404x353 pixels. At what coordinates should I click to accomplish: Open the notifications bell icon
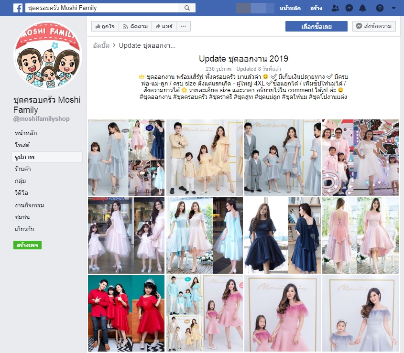coord(363,8)
